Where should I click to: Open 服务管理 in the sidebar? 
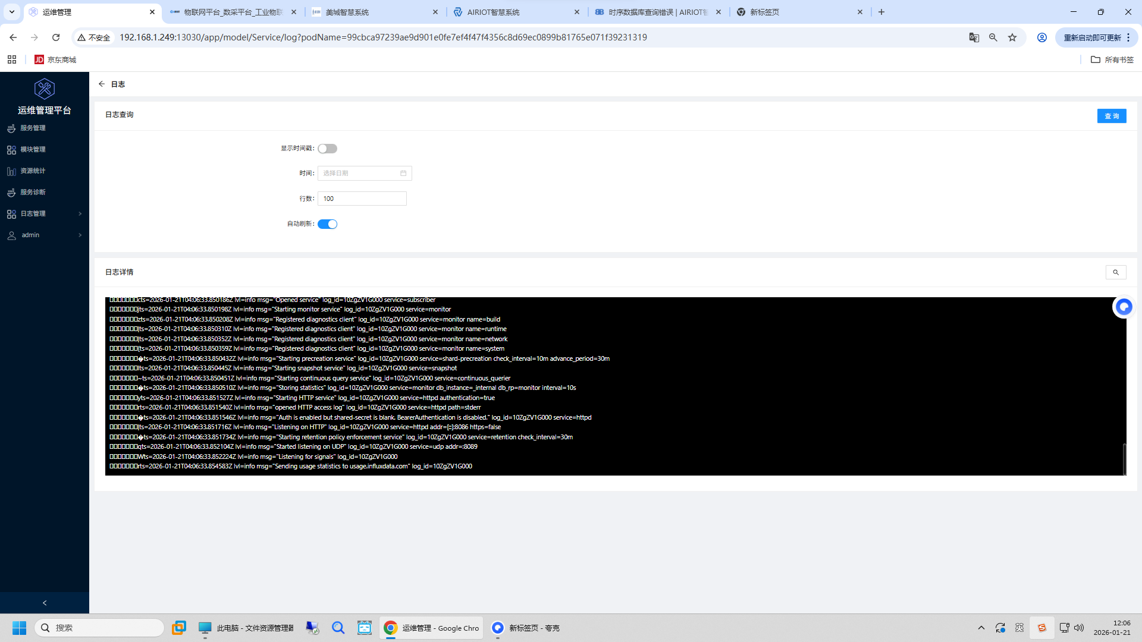pos(33,128)
